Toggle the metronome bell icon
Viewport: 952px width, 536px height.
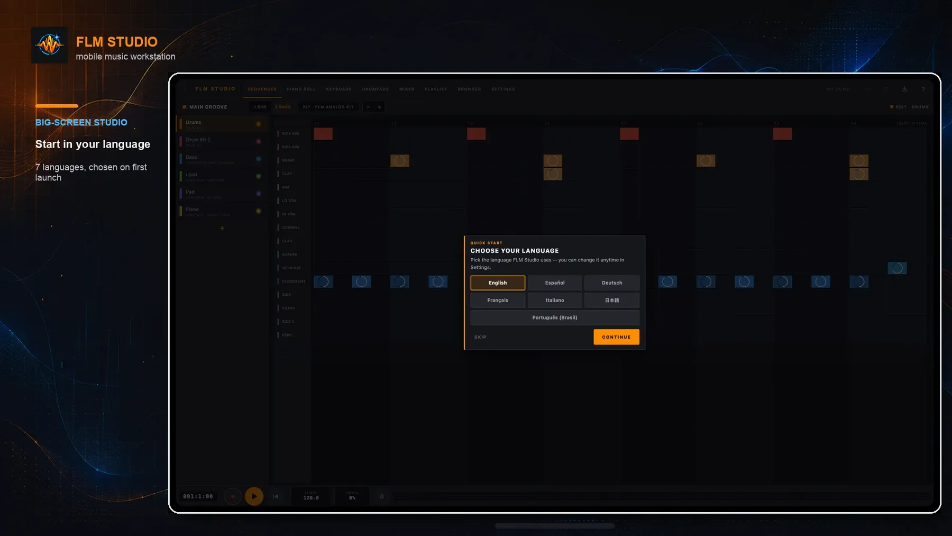point(382,496)
